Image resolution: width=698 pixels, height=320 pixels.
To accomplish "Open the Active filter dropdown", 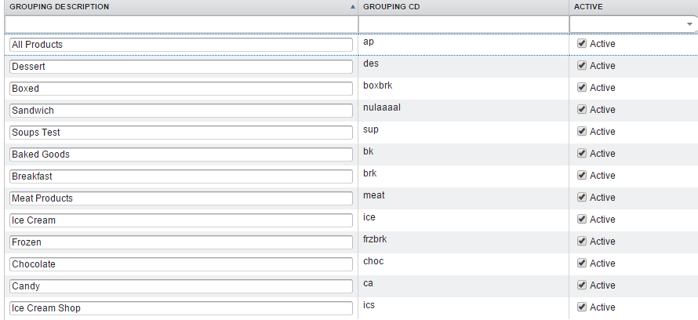I will click(x=689, y=24).
